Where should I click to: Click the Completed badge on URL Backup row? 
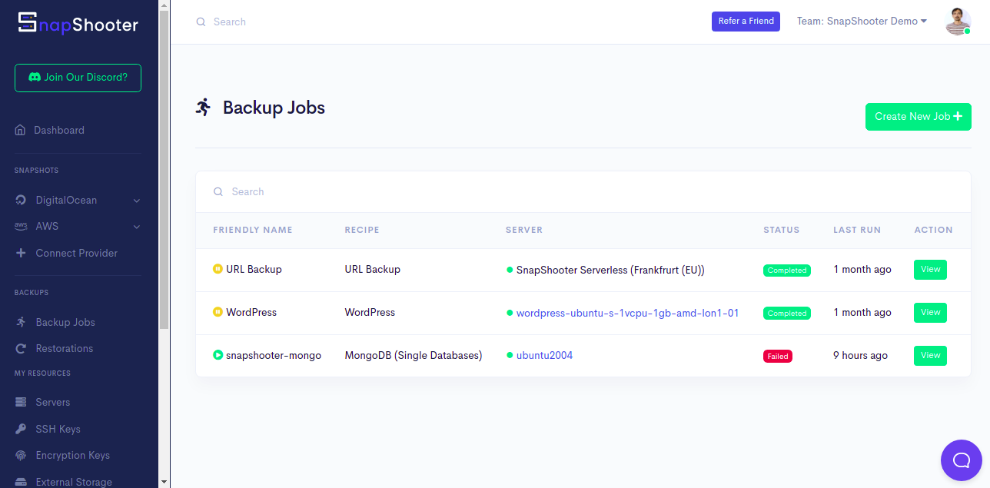point(787,271)
